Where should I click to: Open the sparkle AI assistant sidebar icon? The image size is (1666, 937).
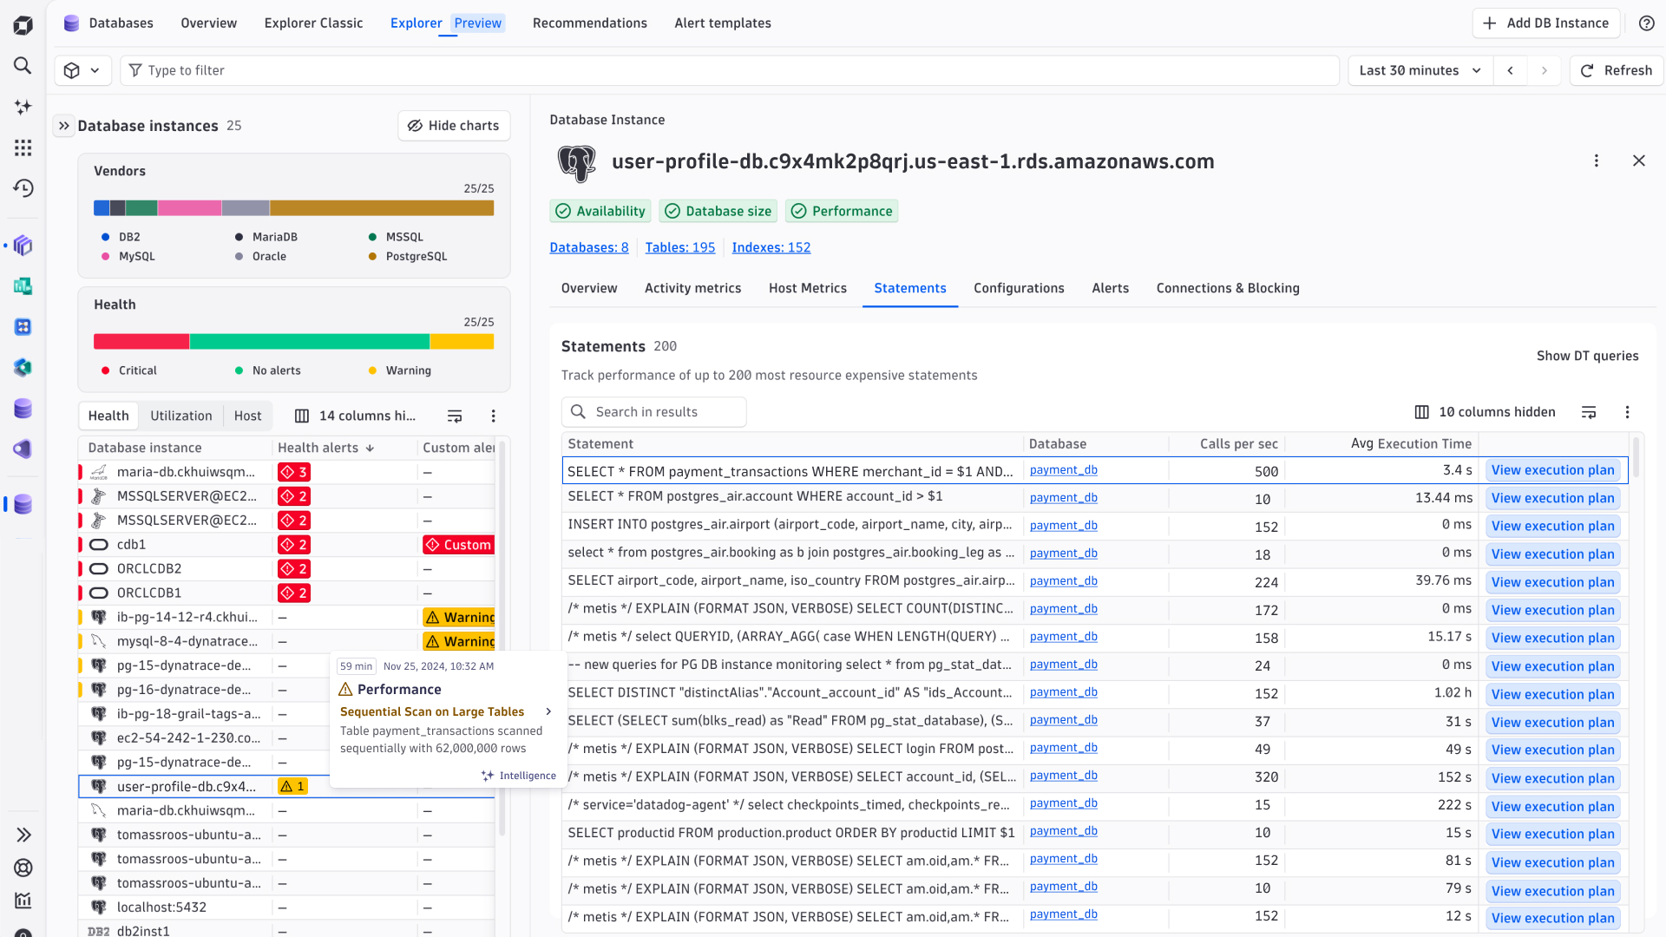(23, 107)
